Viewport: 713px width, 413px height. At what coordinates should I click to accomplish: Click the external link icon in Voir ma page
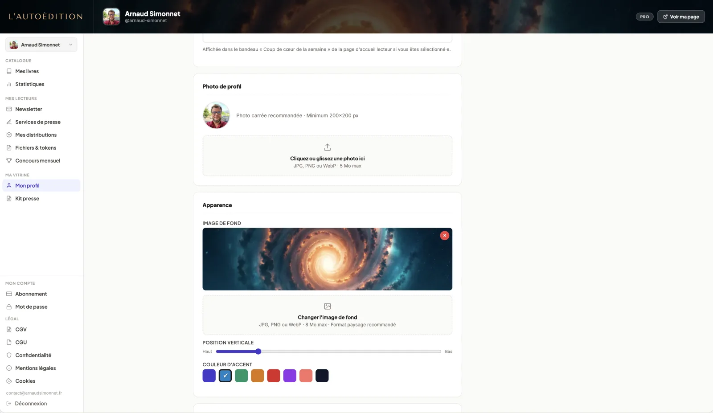pos(665,17)
